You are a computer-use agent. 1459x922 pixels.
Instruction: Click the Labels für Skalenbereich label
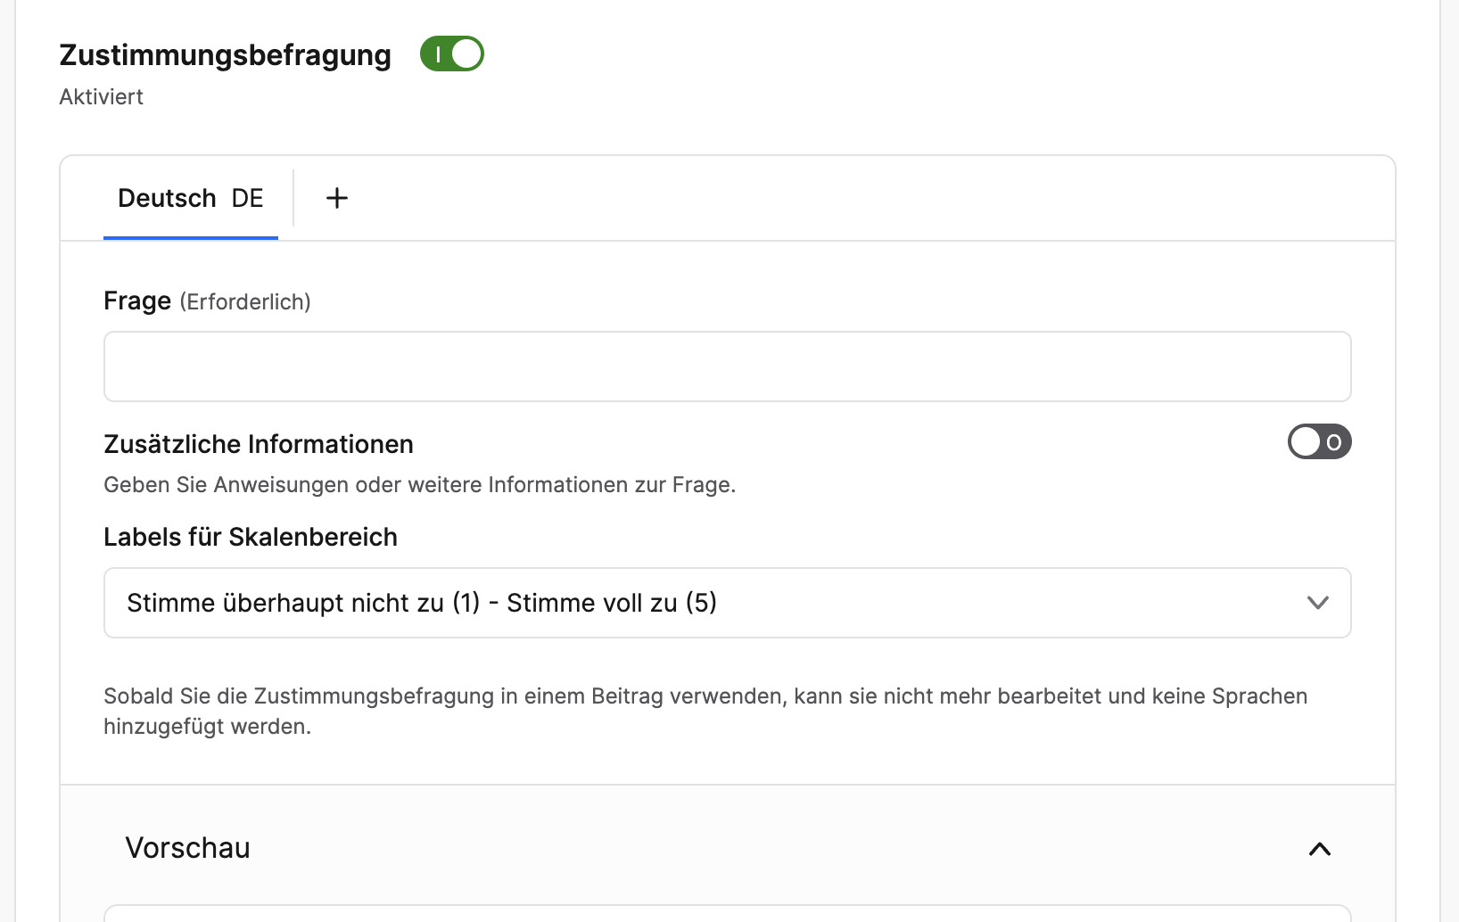(251, 537)
